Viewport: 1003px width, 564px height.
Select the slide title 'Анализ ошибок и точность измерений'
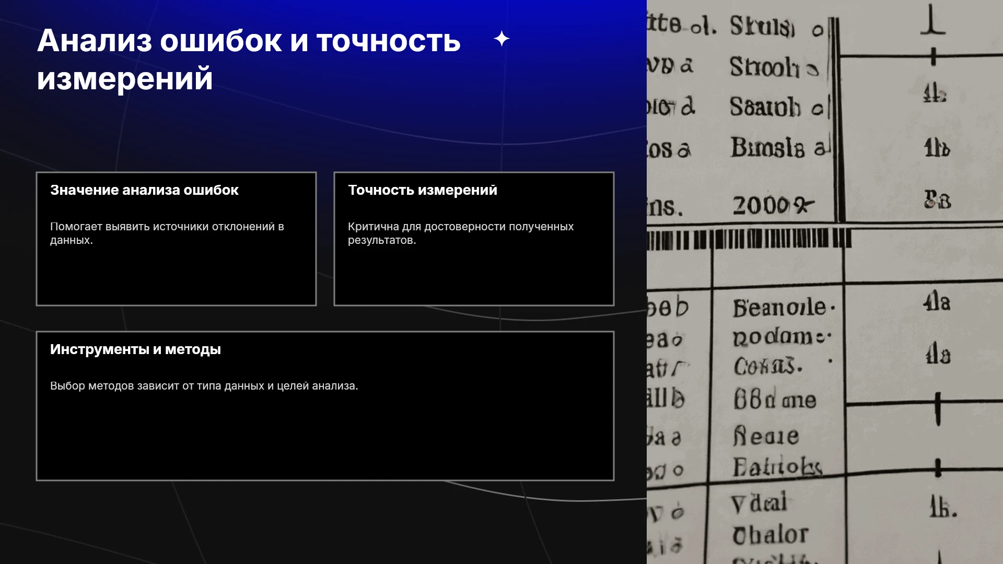tap(249, 60)
